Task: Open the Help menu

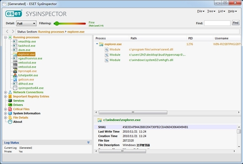Action: pyautogui.click(x=232, y=11)
